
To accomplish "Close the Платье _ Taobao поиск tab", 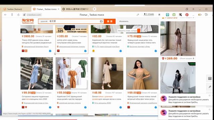I will [59, 9].
